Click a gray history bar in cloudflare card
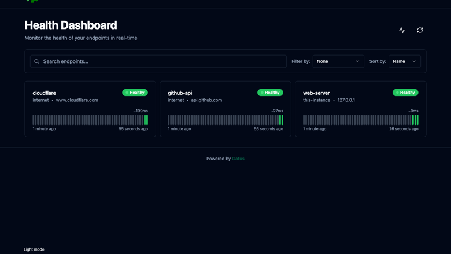This screenshot has width=451, height=254. (86, 120)
